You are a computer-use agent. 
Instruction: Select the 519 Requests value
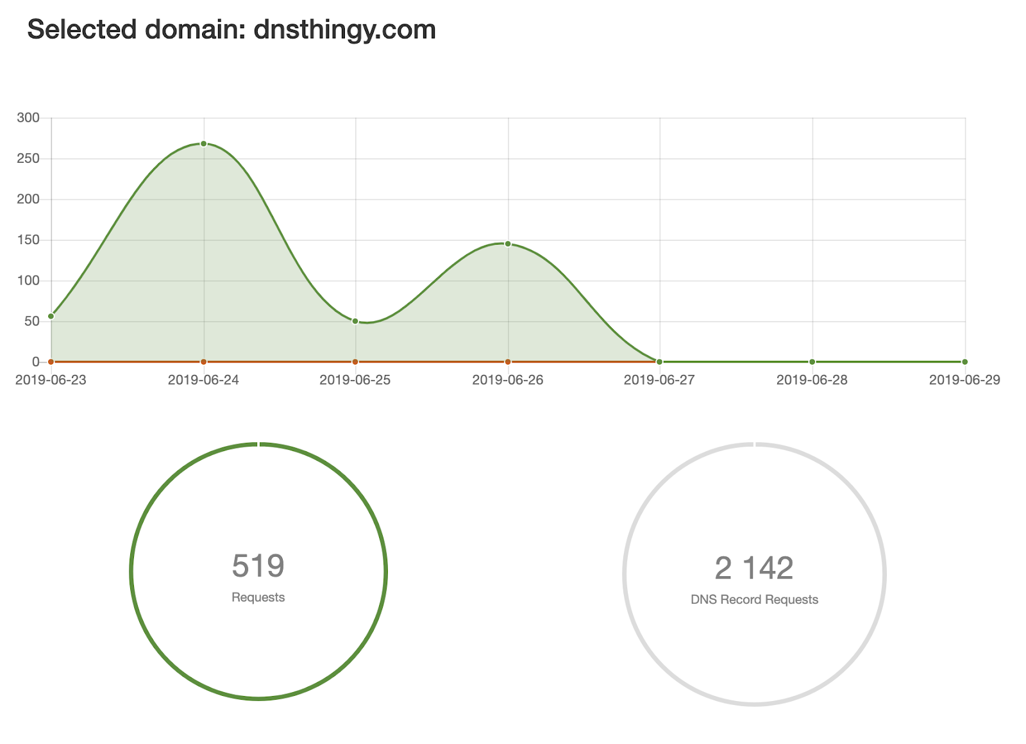258,566
